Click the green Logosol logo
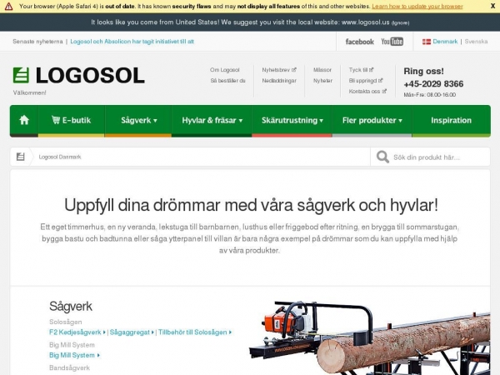500x375 pixels. (x=79, y=75)
